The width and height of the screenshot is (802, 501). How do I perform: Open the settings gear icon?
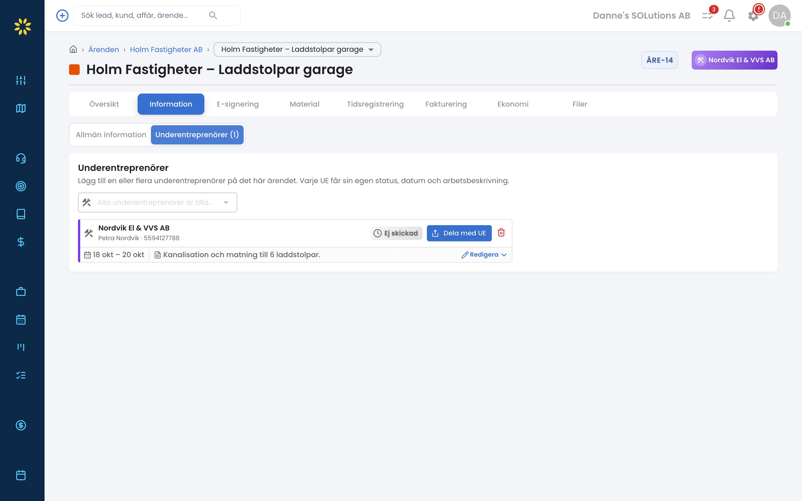coord(753,16)
